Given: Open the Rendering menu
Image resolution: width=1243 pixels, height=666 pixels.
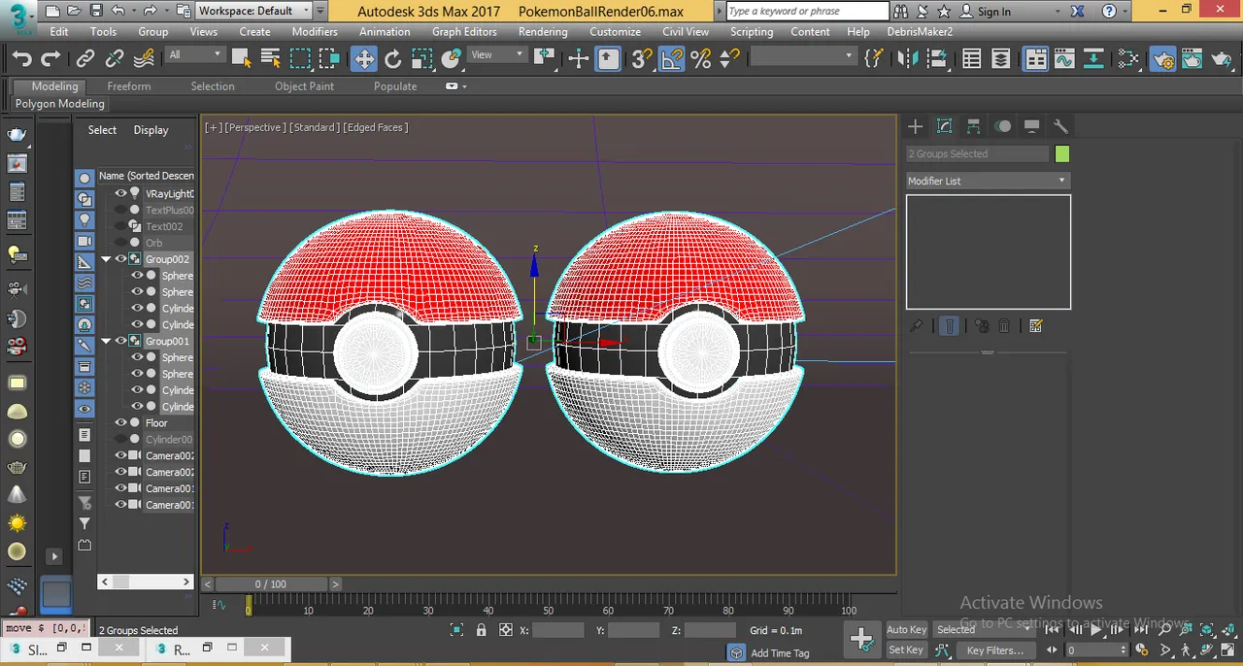Looking at the screenshot, I should tap(543, 31).
